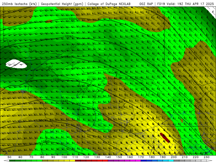Image resolution: width=216 pixels, height=162 pixels.
Task: Click the magenta 165-knot legend swatch
Action: 138,160
